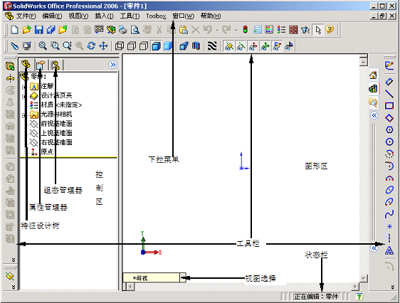Click vertical scrollbar down arrow
The height and width of the screenshot is (303, 400).
click(x=363, y=278)
